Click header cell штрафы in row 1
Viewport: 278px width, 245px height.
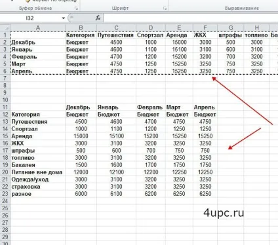(231, 35)
